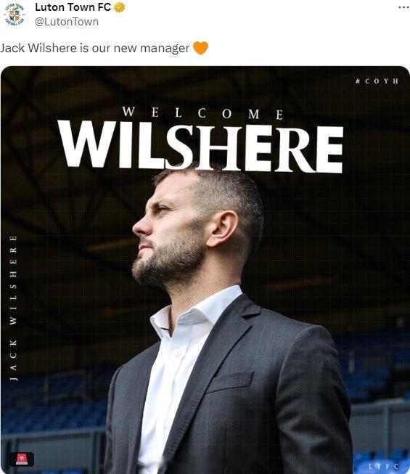Open the Luton Town FC display name
The image size is (410, 474).
[x=73, y=7]
